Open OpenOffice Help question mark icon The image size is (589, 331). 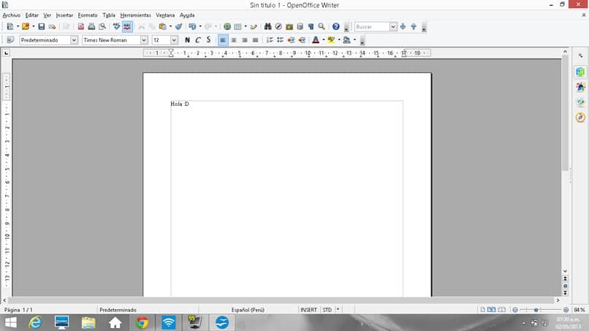coord(336,27)
